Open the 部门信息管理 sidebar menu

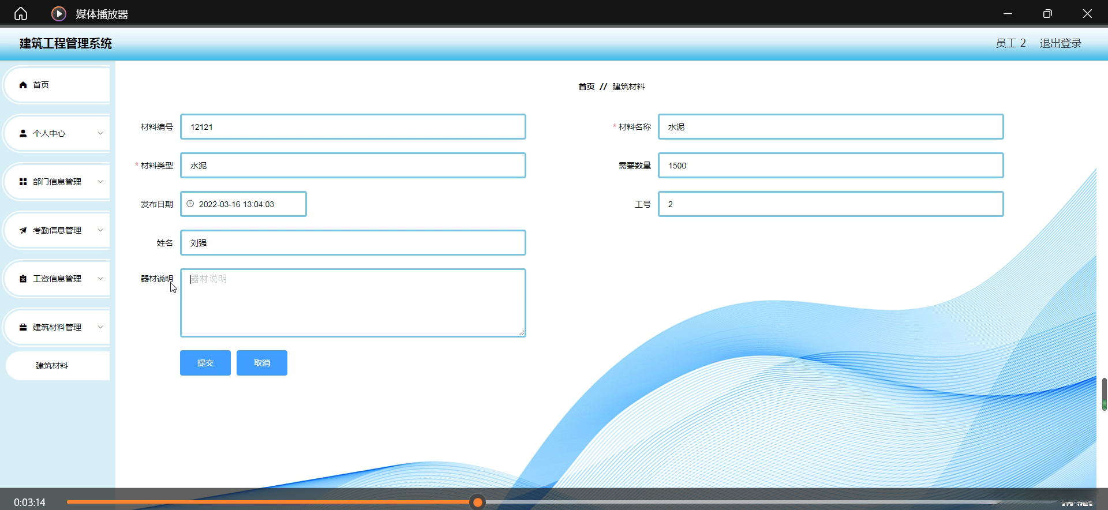pyautogui.click(x=57, y=182)
